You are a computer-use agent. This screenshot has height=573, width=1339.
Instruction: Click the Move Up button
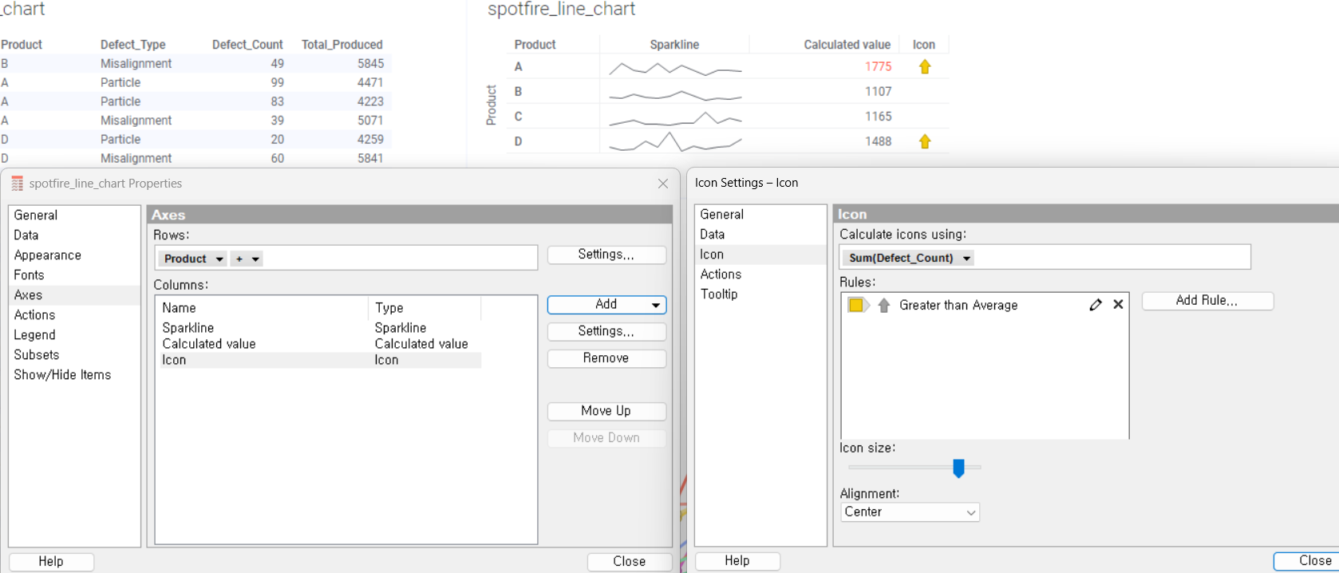pos(606,411)
